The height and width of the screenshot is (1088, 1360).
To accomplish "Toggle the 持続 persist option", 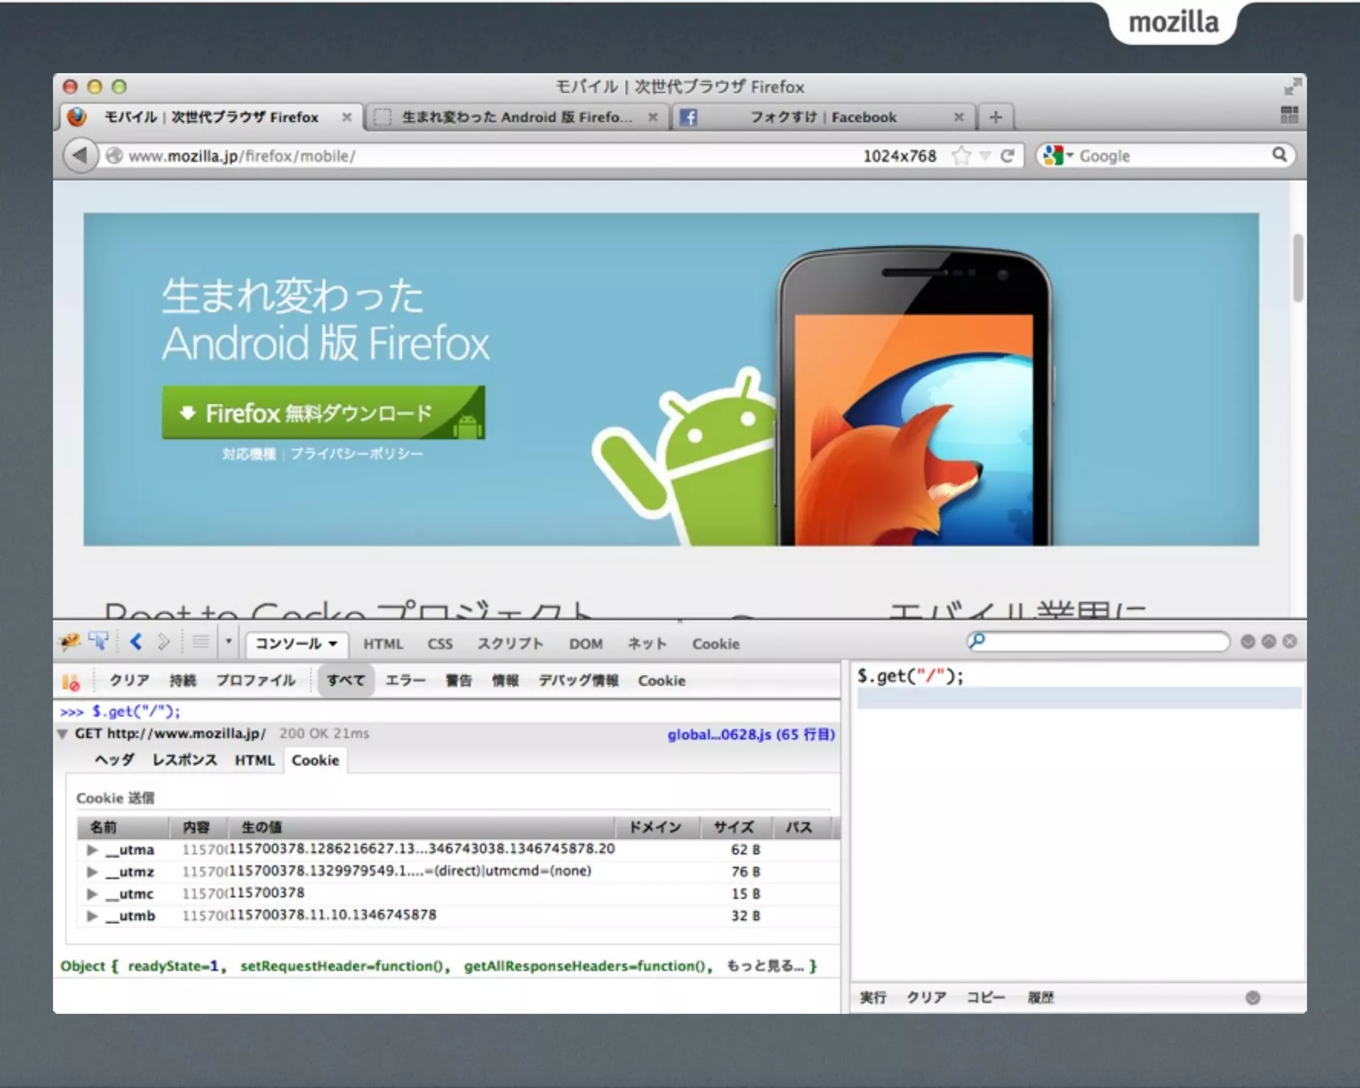I will (183, 680).
